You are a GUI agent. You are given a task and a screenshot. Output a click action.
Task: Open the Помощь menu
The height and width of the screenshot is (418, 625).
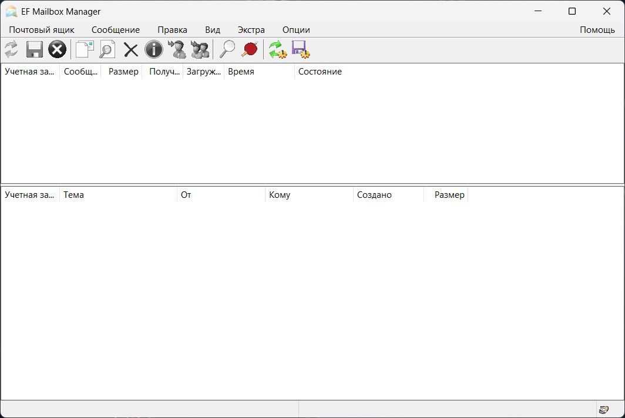tap(597, 30)
